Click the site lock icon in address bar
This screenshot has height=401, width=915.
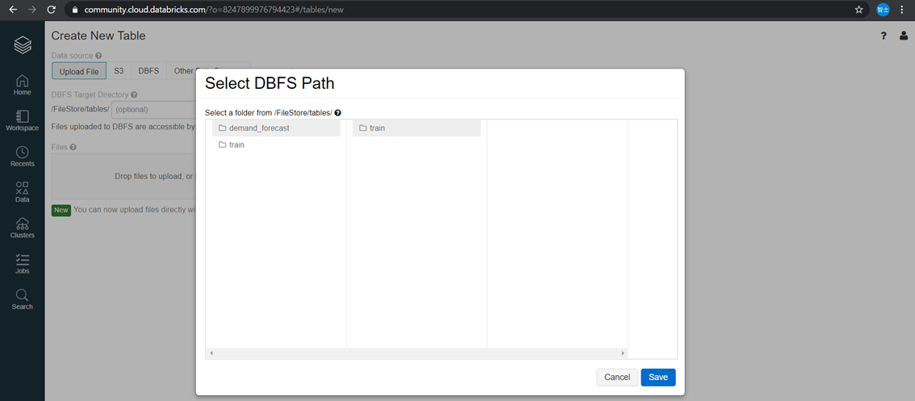[x=75, y=10]
